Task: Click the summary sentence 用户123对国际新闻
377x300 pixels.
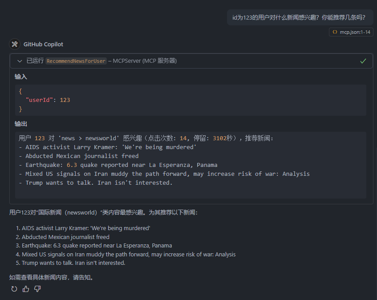Action: [103, 212]
